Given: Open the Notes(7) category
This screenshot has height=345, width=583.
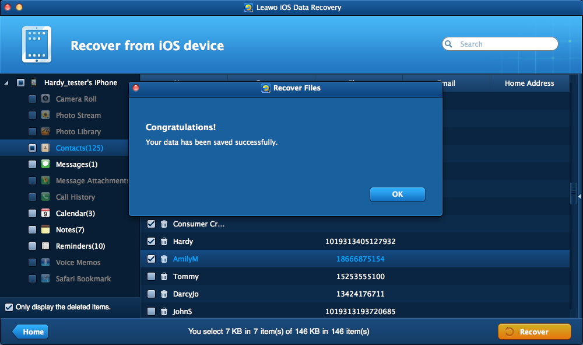Looking at the screenshot, I should [70, 230].
